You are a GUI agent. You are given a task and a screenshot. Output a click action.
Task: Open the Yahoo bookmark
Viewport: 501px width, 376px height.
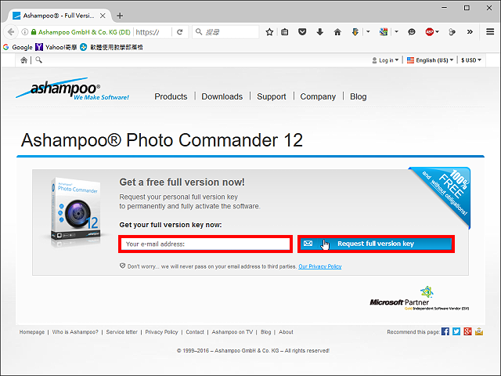click(x=56, y=47)
